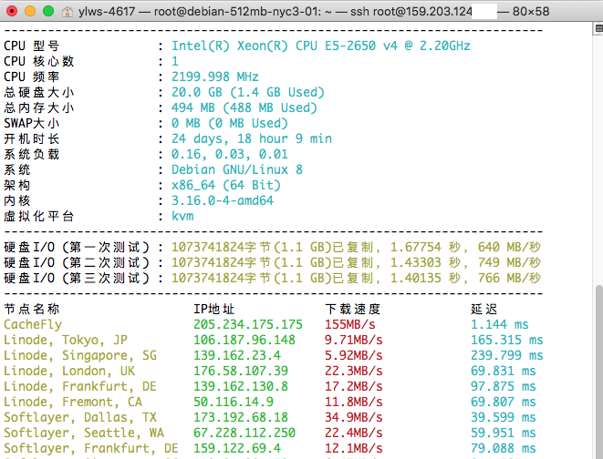Viewport: 603px width, 459px height.
Task: Click kernel value 3.16.0-4-amd64
Action: [223, 200]
